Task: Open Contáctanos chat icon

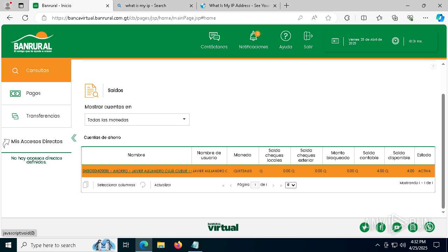Action: 214,36
